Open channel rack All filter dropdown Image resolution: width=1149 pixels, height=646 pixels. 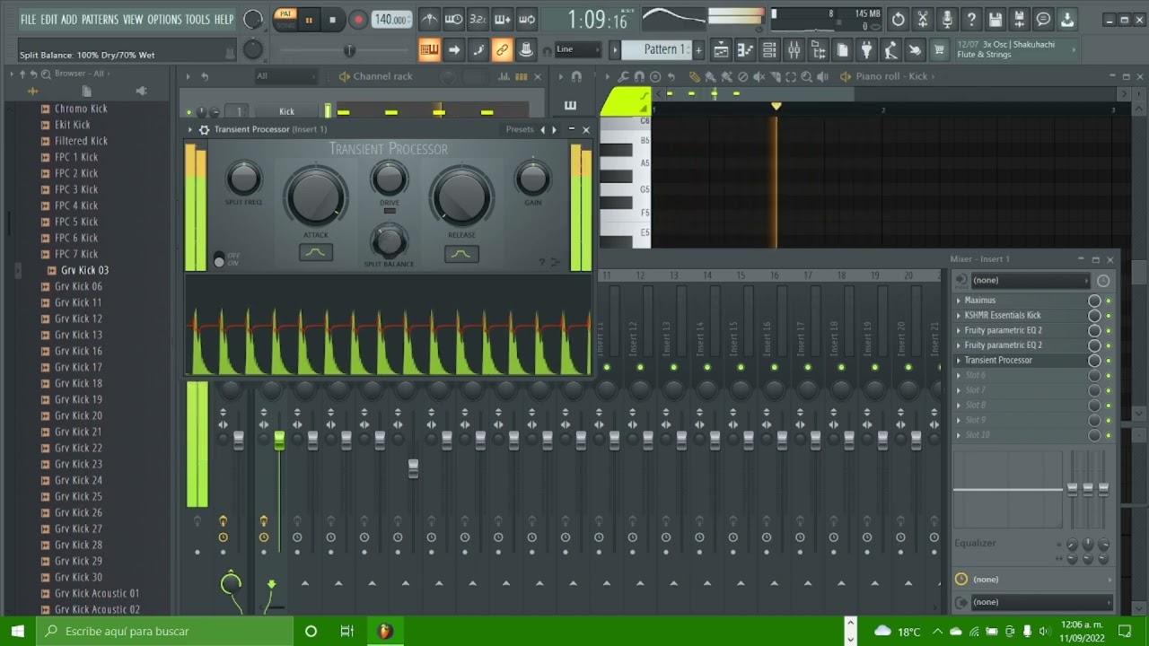click(x=287, y=76)
